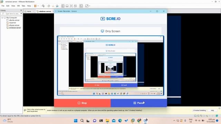This screenshot has width=221, height=124.
Task: Click the orange Suspend VM toolbar icon
Action: tap(35, 6)
